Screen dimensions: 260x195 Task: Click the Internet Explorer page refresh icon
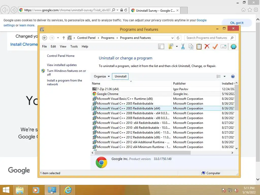pos(126,10)
